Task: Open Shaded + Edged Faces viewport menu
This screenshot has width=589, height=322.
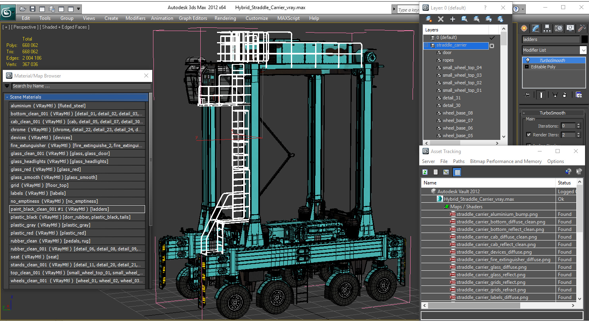Action: click(65, 27)
